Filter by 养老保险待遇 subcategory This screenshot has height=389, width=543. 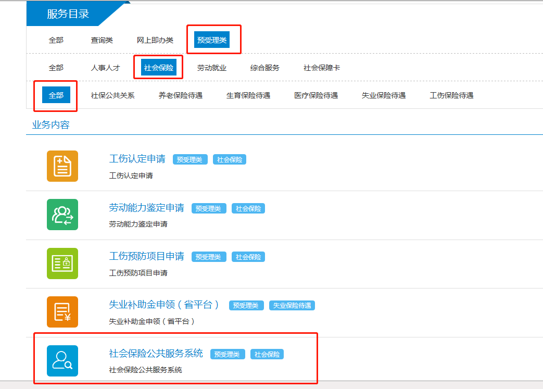tap(181, 95)
